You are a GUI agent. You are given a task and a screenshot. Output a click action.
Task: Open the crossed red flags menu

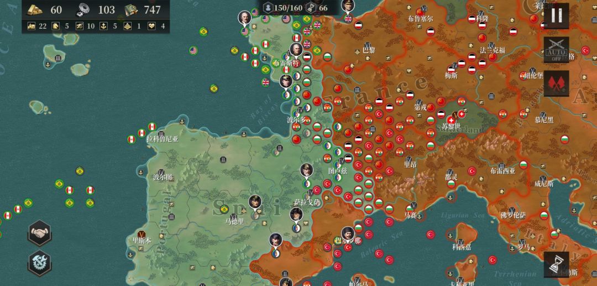pyautogui.click(x=556, y=83)
